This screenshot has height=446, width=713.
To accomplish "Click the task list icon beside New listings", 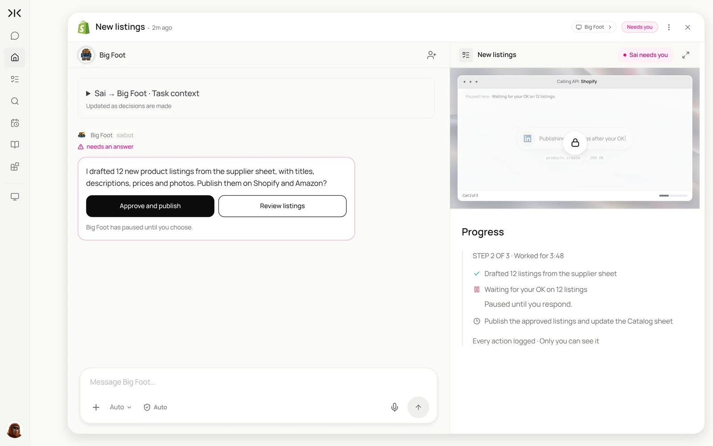I will tap(466, 55).
